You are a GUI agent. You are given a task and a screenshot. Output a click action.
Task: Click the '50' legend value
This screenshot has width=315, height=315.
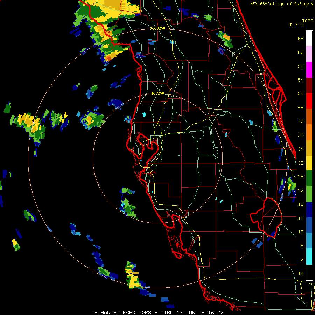tap(301, 94)
